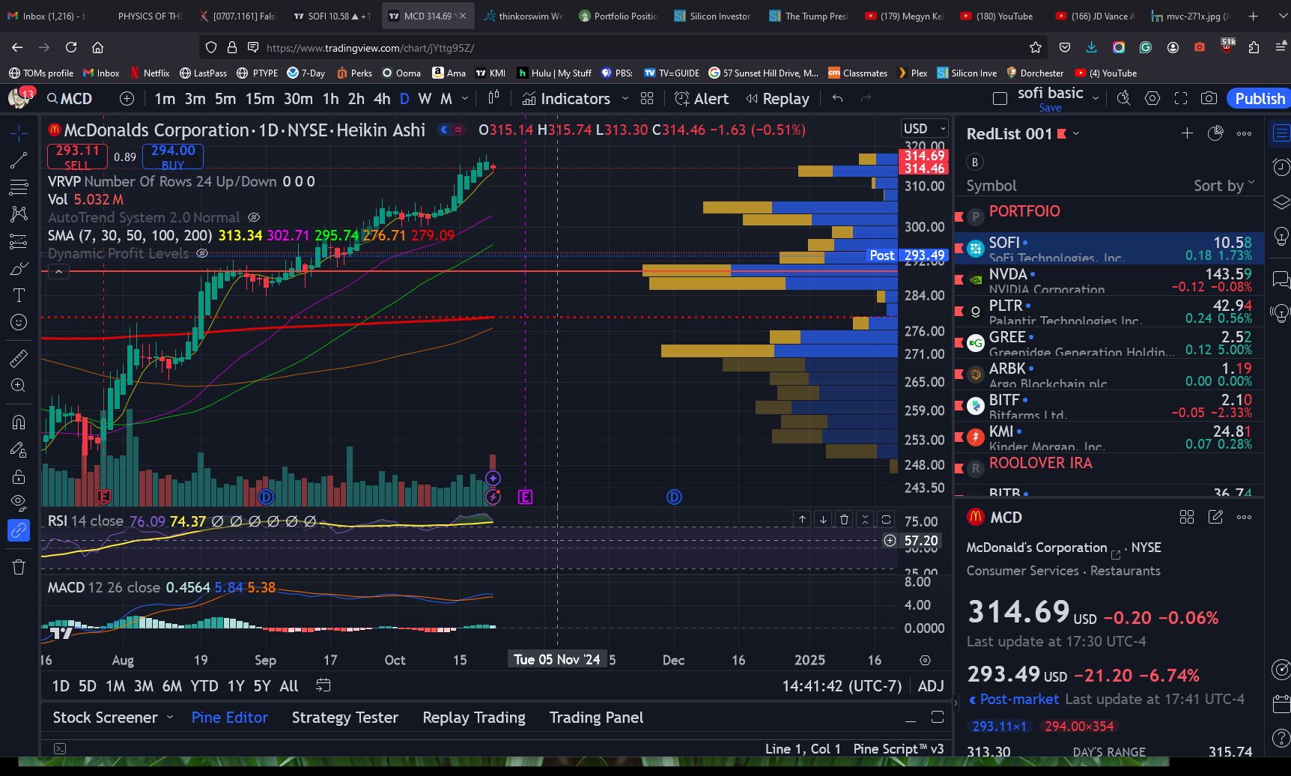The image size is (1291, 776).
Task: Hide all drawings with the eye icon
Action: click(x=19, y=503)
